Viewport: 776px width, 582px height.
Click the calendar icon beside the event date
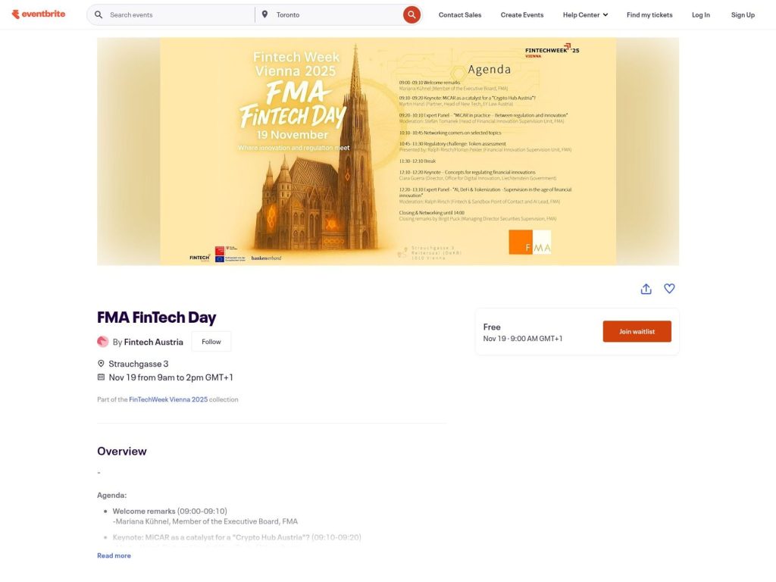(101, 377)
